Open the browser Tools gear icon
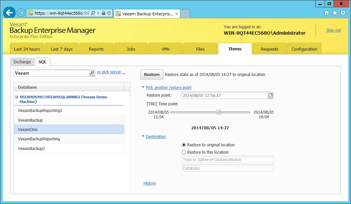This screenshot has height=204, width=351. pos(343,13)
